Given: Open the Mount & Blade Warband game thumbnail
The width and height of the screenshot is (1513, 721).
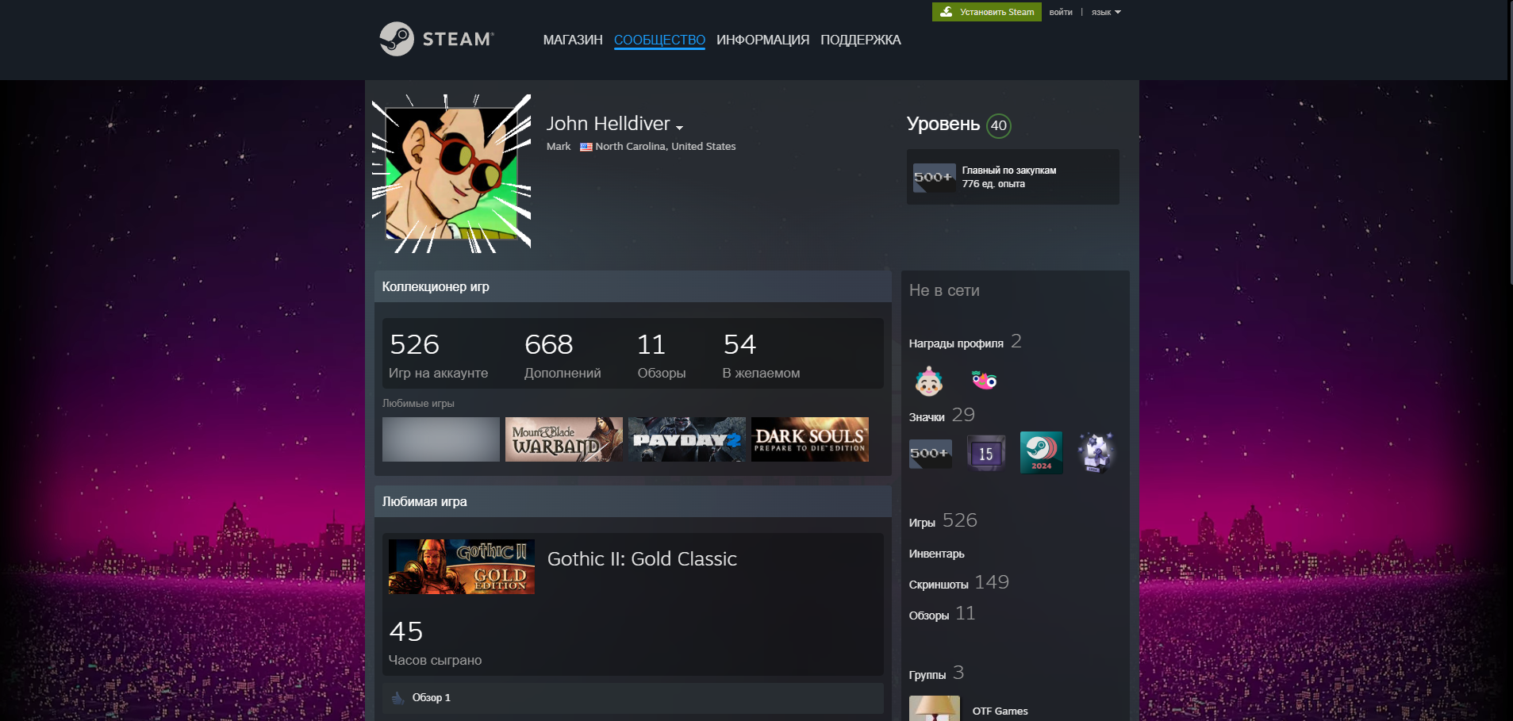Looking at the screenshot, I should click(x=564, y=439).
